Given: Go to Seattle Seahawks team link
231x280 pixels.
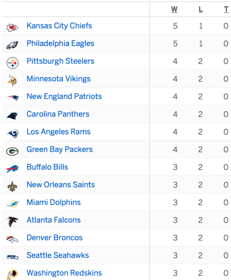Looking at the screenshot, I should (x=58, y=255).
